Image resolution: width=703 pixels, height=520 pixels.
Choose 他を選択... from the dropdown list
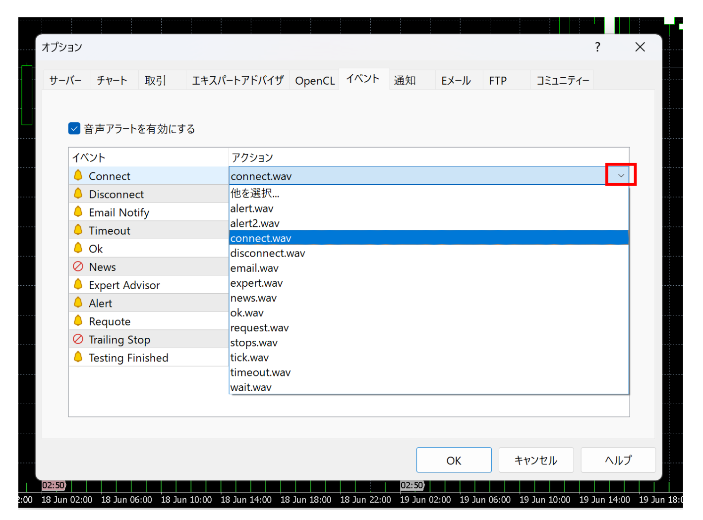(x=254, y=194)
